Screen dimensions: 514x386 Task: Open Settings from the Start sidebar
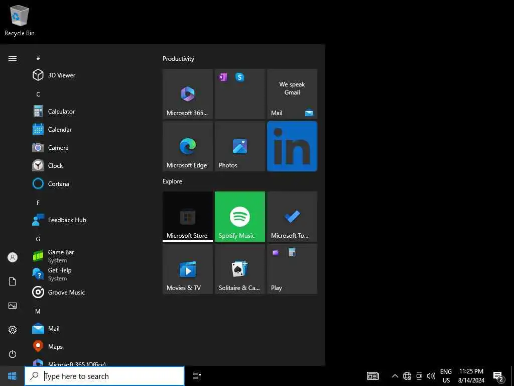tap(13, 330)
